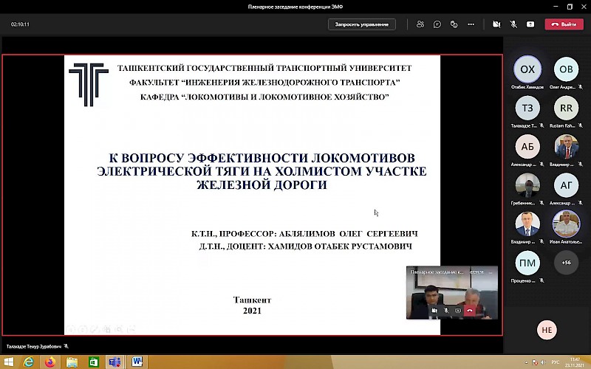
Task: Click the Windows Start button
Action: [8, 362]
